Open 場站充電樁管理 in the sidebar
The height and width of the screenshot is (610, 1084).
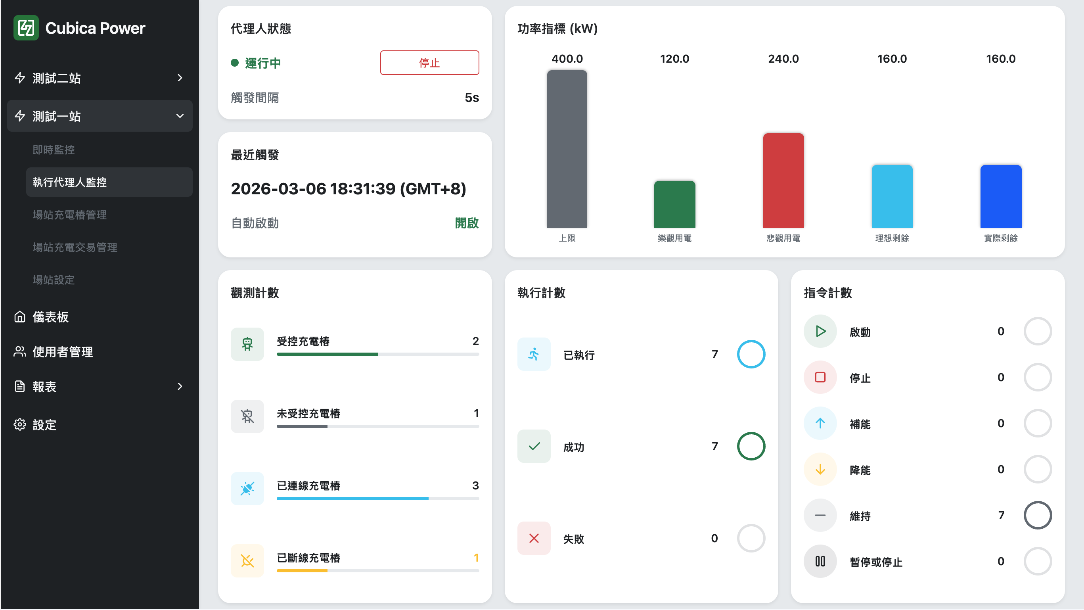69,215
